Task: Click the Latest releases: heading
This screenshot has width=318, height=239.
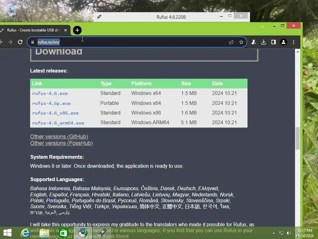Action: coord(49,71)
